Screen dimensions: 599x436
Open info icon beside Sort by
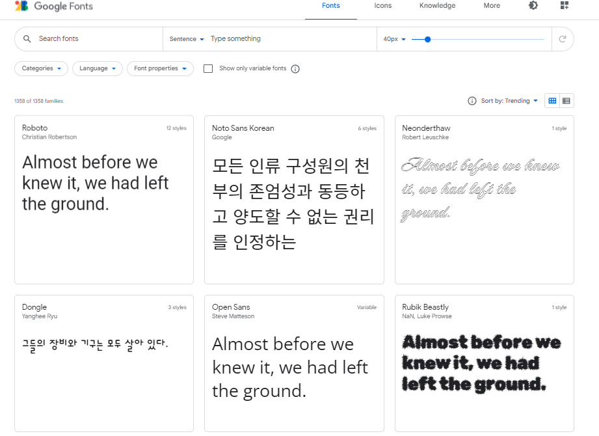pos(472,101)
